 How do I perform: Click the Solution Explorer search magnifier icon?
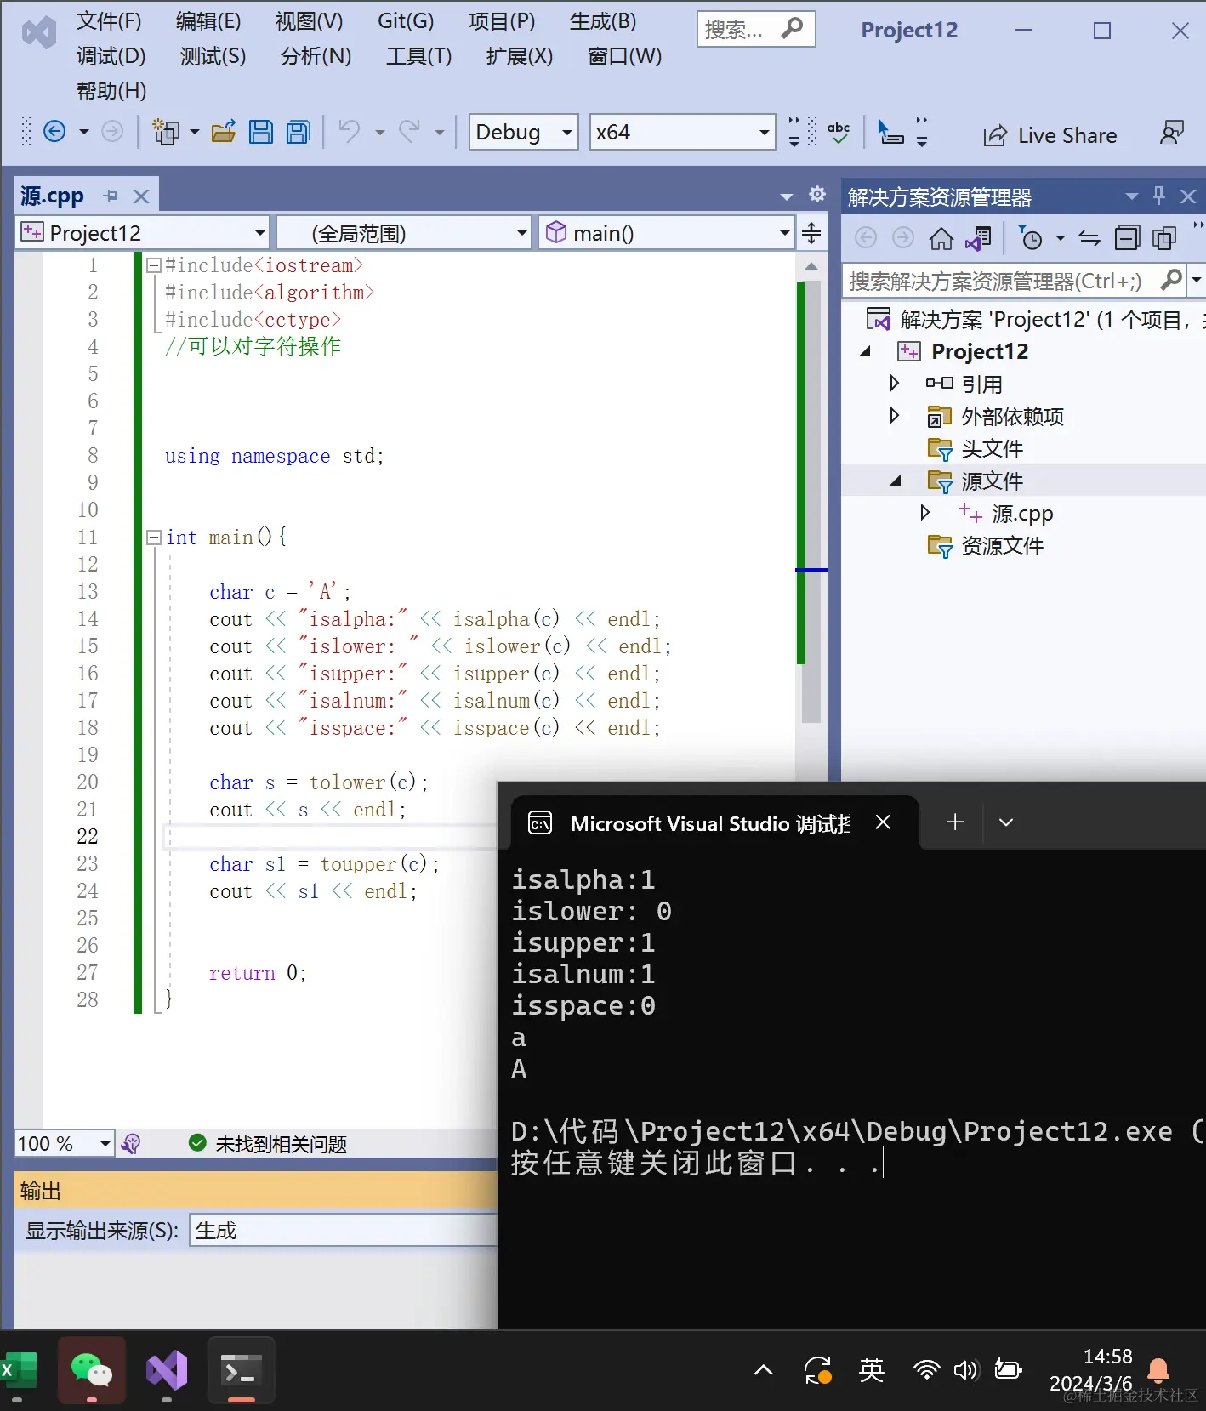[x=1171, y=279]
